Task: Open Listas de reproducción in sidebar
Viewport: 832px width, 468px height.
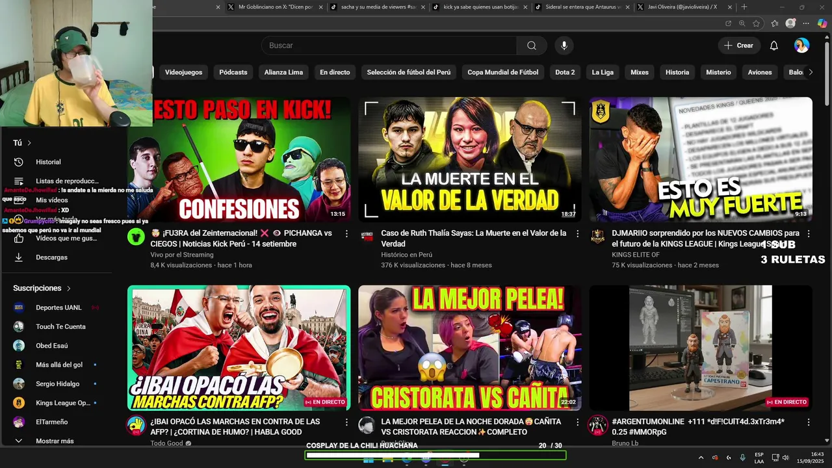Action: click(x=67, y=181)
